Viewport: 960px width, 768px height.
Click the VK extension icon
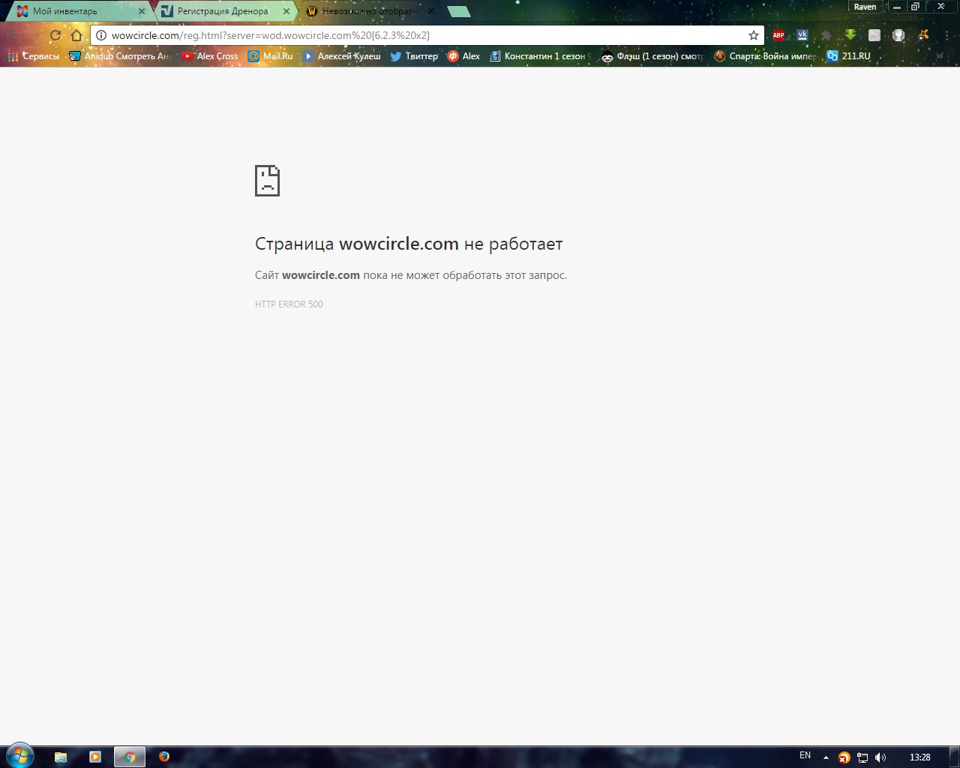coord(802,35)
